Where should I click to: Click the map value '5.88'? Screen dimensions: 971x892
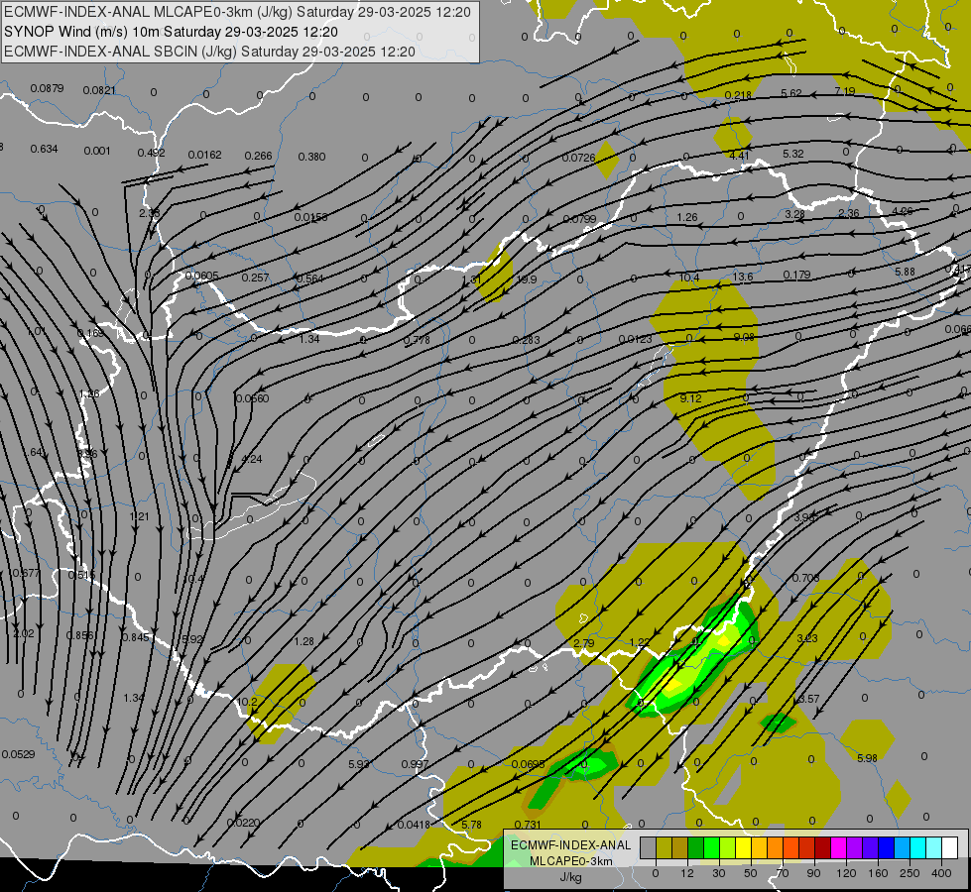pos(905,272)
